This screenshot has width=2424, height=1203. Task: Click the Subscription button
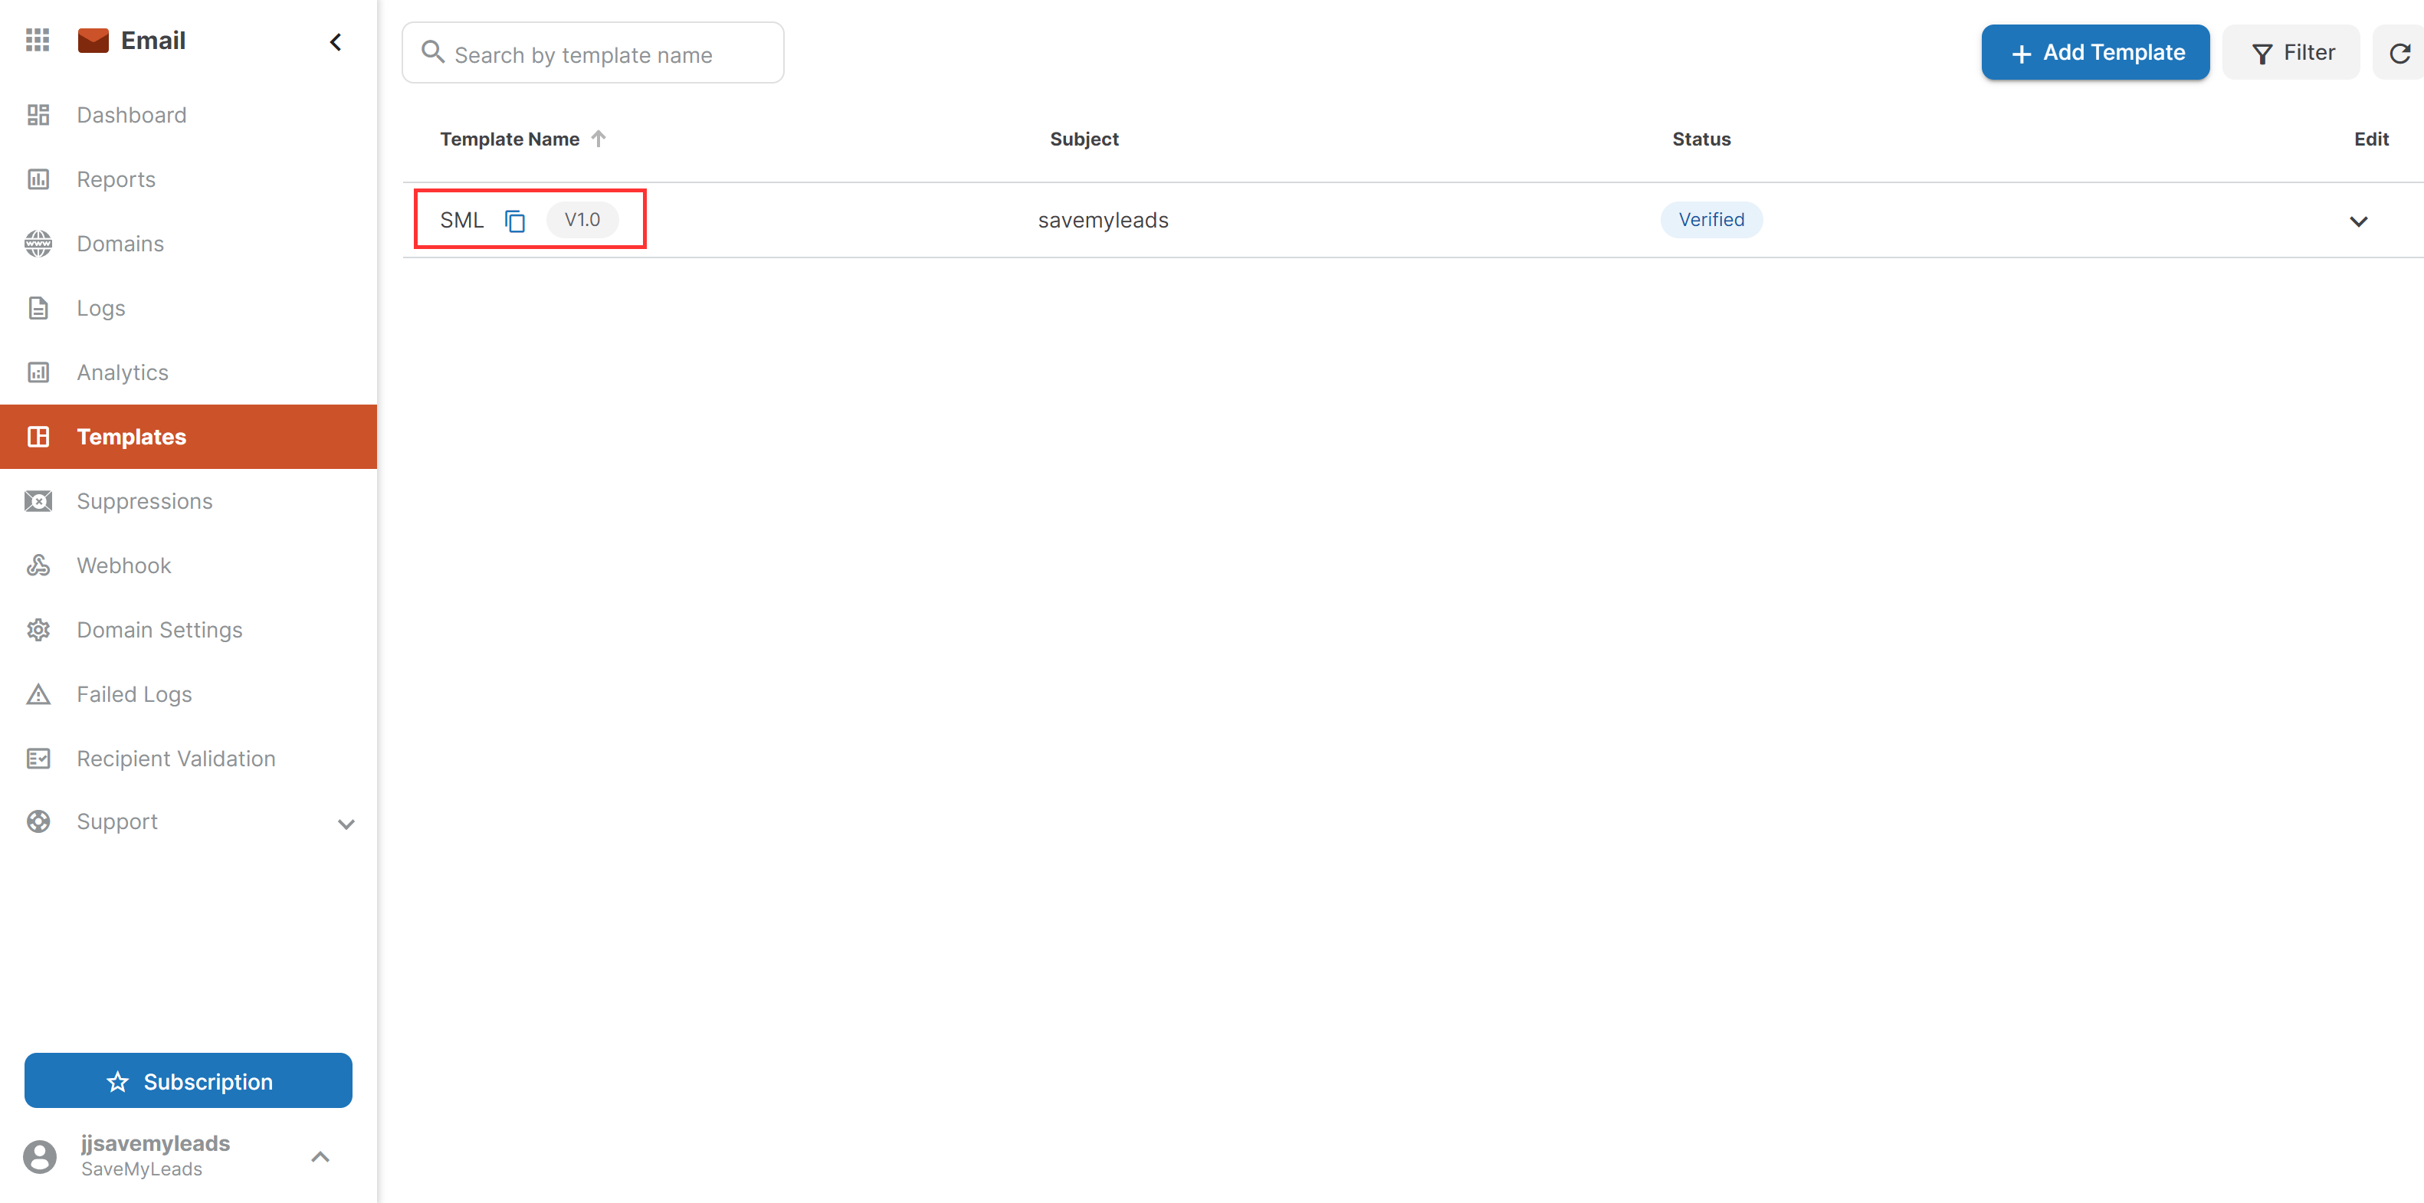coord(189,1080)
